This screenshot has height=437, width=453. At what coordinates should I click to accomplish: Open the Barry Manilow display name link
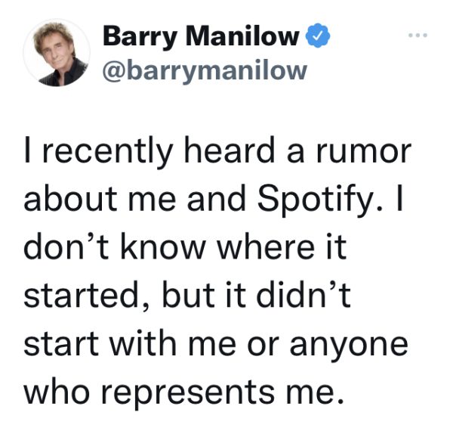coord(201,36)
